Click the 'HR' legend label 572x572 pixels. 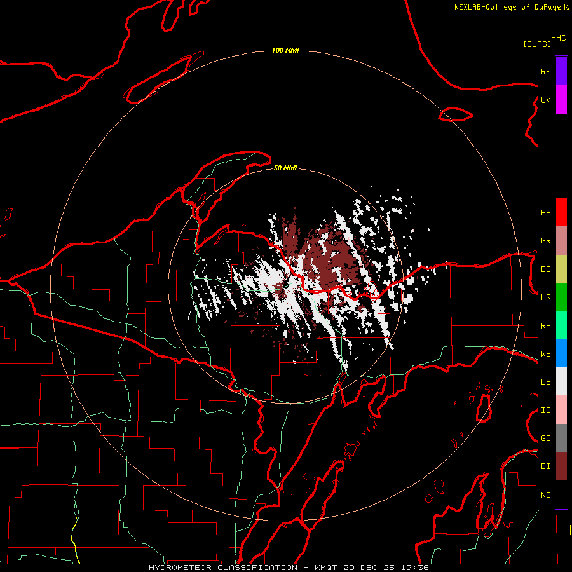pyautogui.click(x=545, y=297)
